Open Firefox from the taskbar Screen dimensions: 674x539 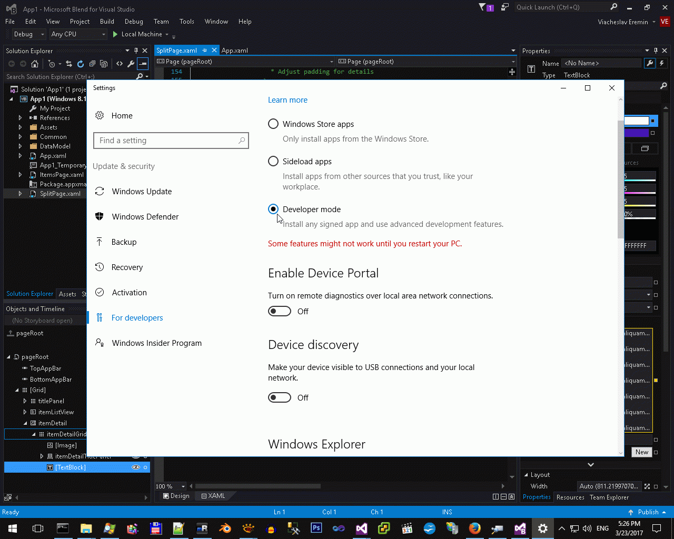(475, 528)
